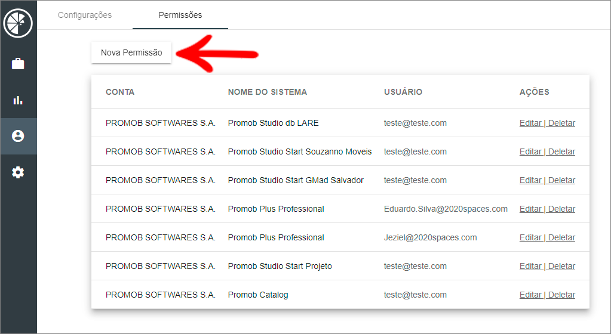The image size is (611, 334).
Task: Click PROMOB SOFTWARES S.A. in db LARE row
Action: [161, 123]
